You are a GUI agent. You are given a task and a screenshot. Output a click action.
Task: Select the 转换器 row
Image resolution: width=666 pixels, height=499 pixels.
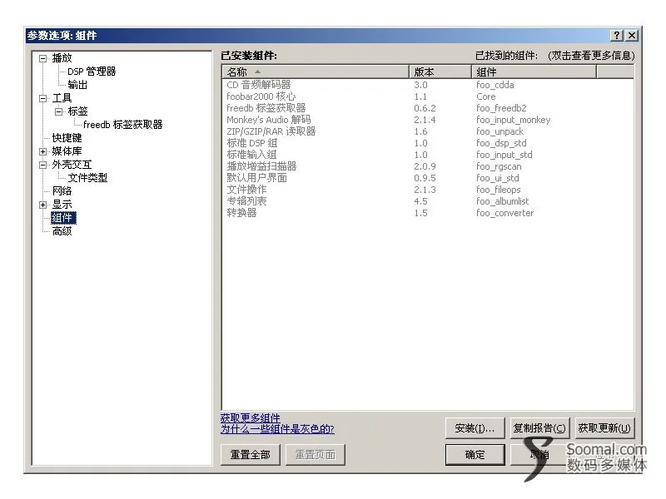(x=428, y=213)
